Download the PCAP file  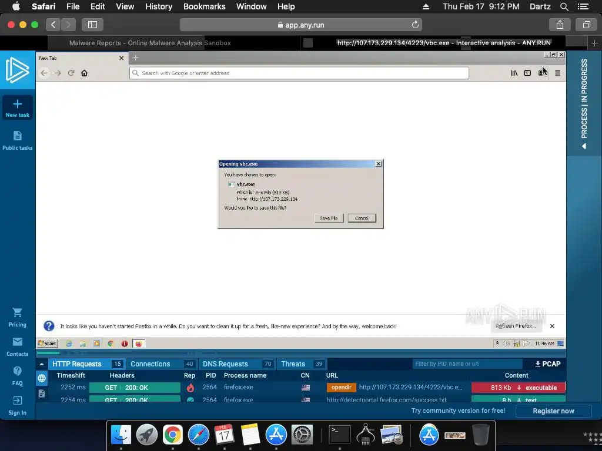coord(547,364)
